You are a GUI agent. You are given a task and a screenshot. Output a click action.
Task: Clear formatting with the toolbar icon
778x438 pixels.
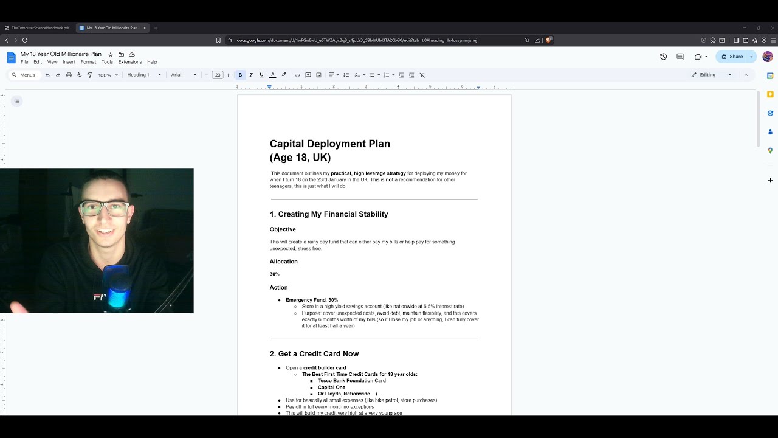[x=422, y=75]
